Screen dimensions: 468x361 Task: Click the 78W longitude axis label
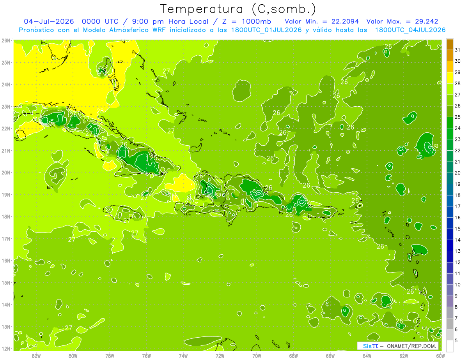tap(110, 356)
